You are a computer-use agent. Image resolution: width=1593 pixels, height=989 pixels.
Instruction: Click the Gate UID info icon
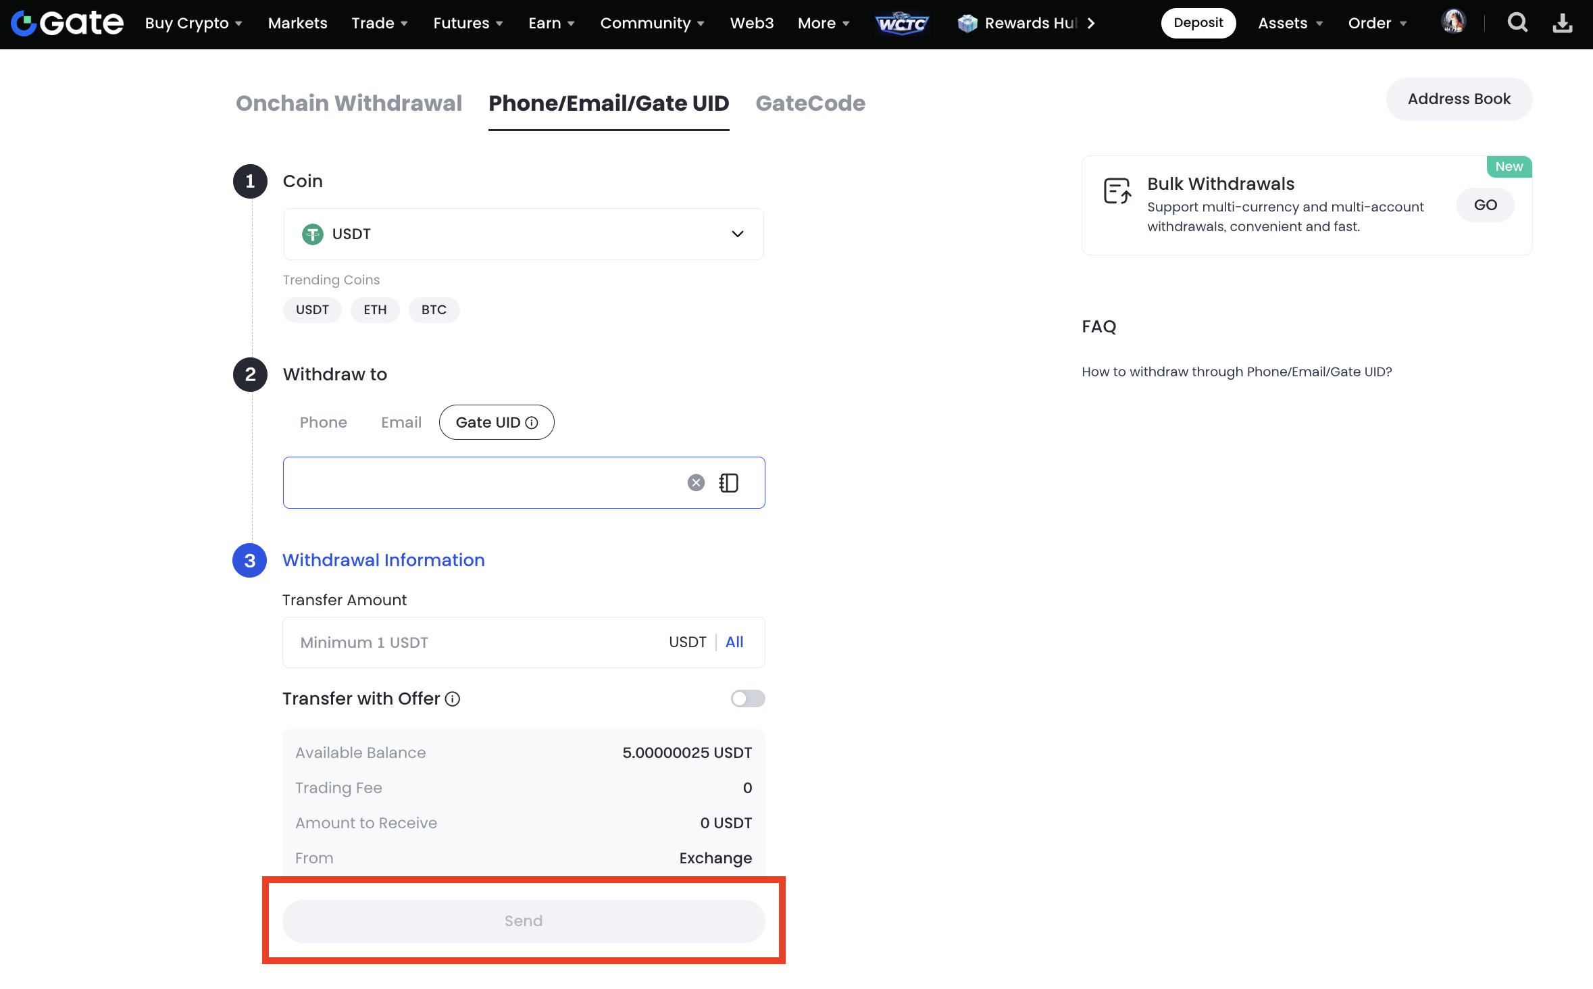click(x=532, y=423)
